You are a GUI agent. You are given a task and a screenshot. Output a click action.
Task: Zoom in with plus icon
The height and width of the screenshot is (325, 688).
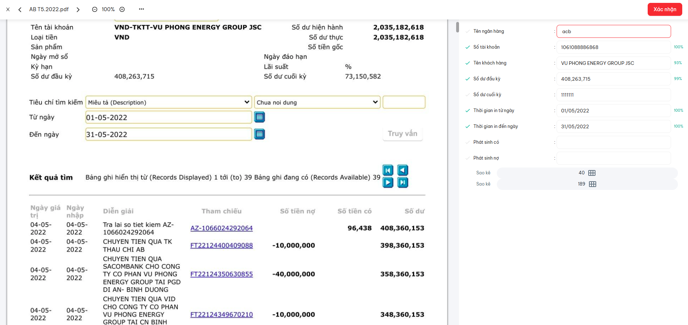click(x=122, y=9)
